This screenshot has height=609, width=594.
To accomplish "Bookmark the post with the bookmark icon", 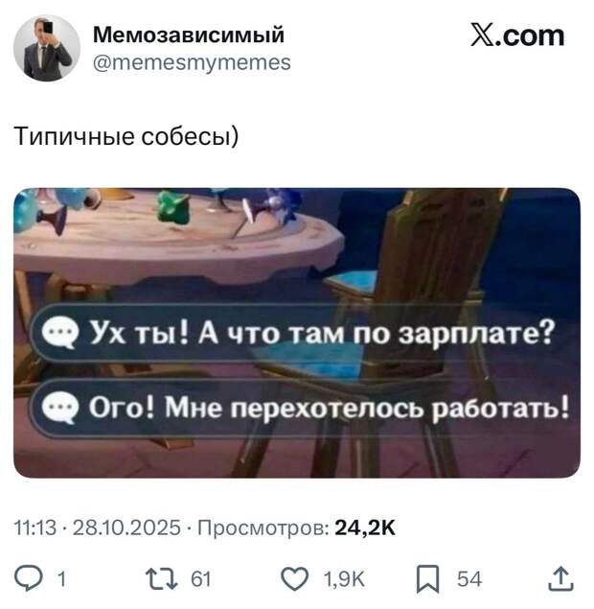I will 428,579.
